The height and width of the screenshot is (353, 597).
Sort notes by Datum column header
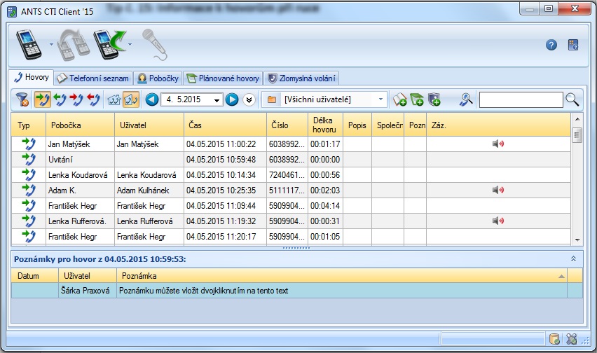[x=34, y=276]
